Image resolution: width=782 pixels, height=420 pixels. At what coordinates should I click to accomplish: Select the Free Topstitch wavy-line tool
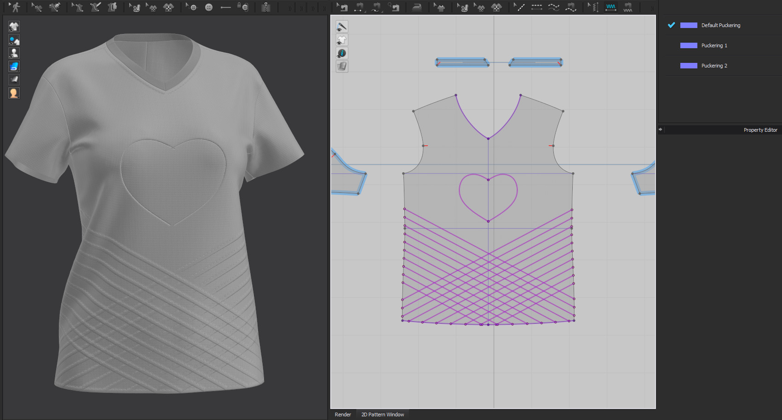(x=554, y=7)
